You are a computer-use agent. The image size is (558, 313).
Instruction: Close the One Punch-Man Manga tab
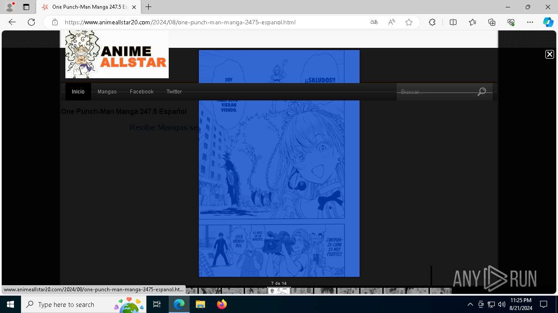click(134, 7)
